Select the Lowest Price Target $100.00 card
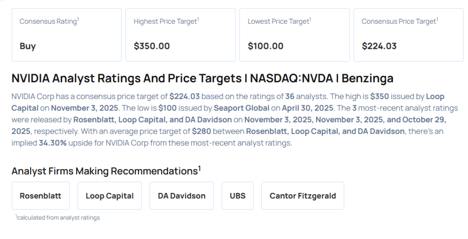 click(294, 35)
